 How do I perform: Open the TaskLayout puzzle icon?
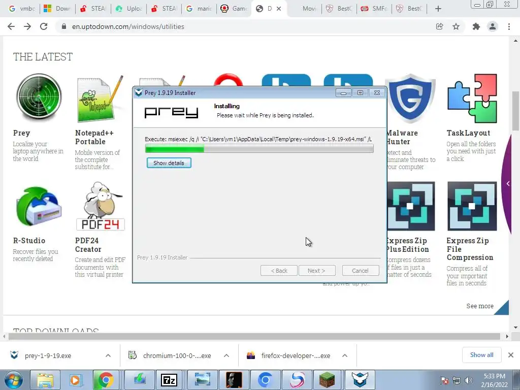(x=472, y=98)
